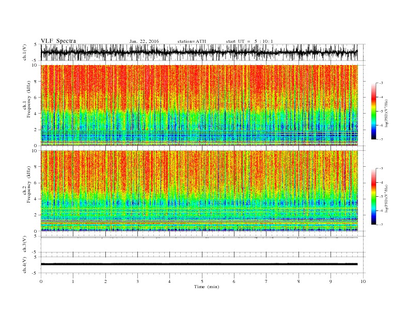This screenshot has height=316, width=409.
Task: Click the "6" tick on the time axis
Action: [234, 281]
